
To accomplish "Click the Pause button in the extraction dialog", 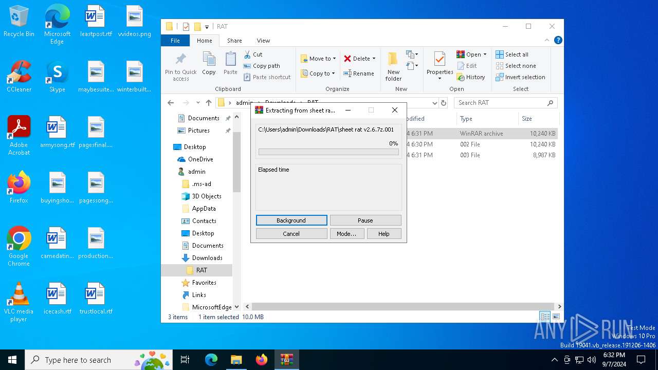I will coord(365,220).
